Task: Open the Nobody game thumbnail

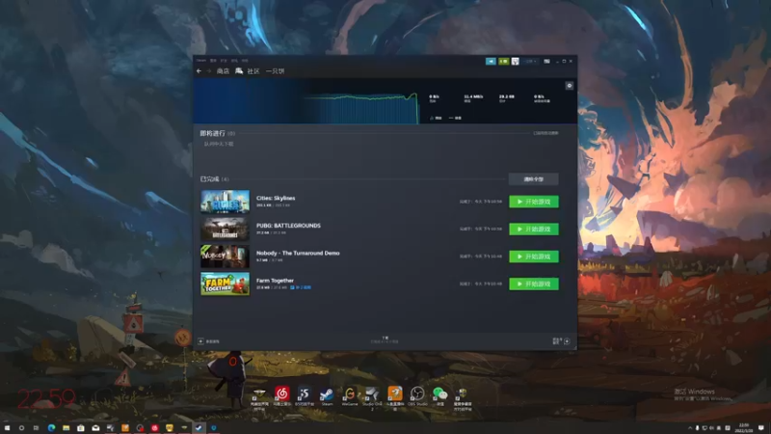Action: (225, 257)
